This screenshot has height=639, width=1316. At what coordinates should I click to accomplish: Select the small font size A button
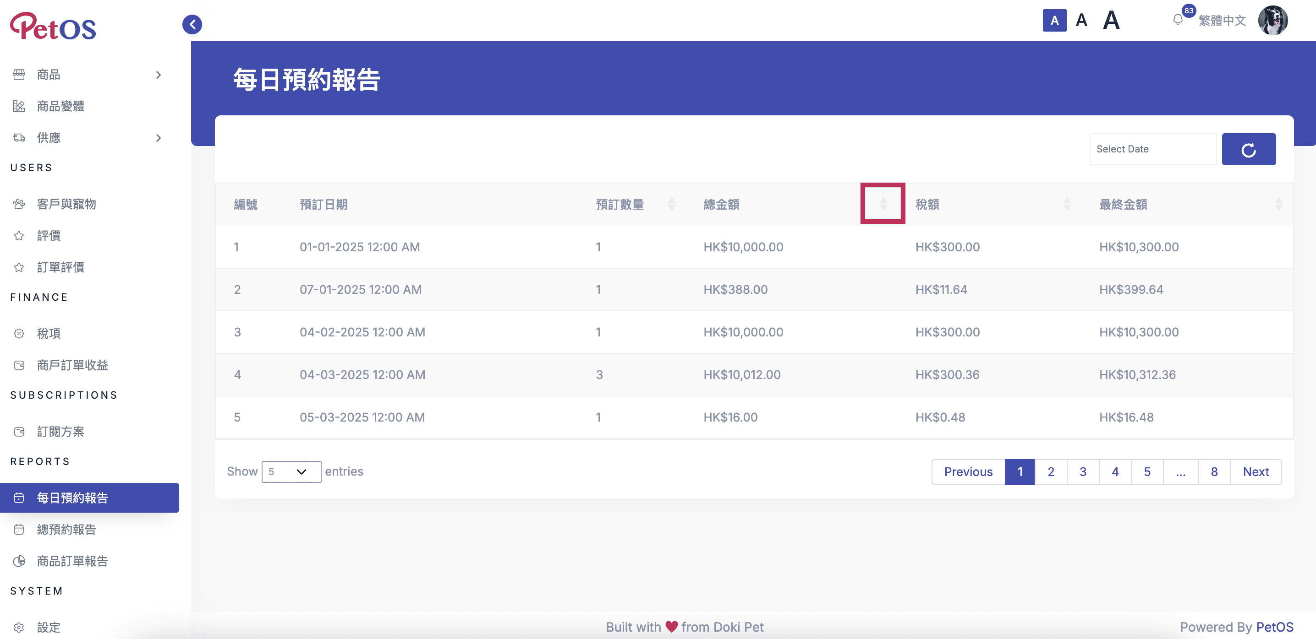coord(1054,21)
